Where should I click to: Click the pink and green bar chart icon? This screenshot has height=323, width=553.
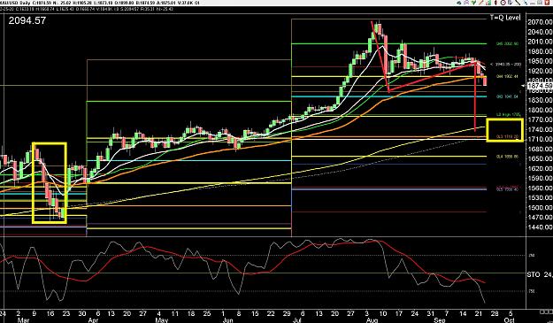tap(488, 3)
